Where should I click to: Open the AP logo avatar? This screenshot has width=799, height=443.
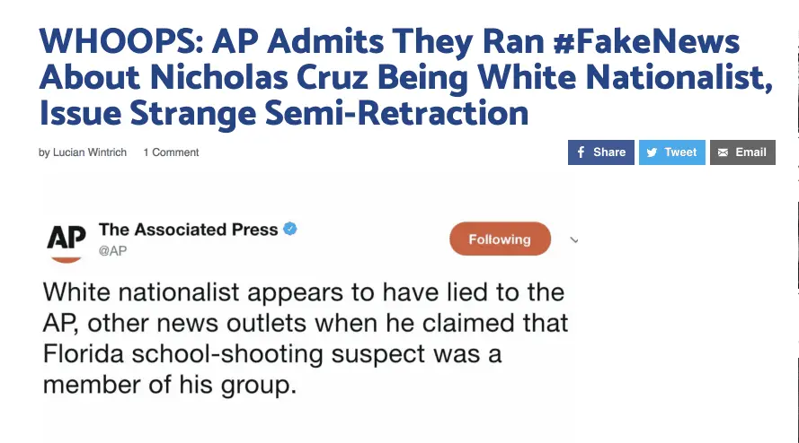point(66,239)
